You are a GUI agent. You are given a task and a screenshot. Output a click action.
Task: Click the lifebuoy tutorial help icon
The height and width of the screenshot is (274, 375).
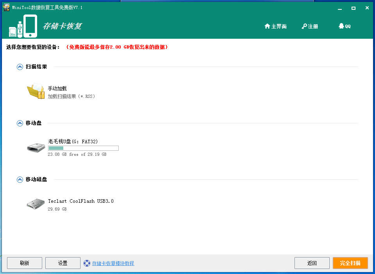click(87, 263)
